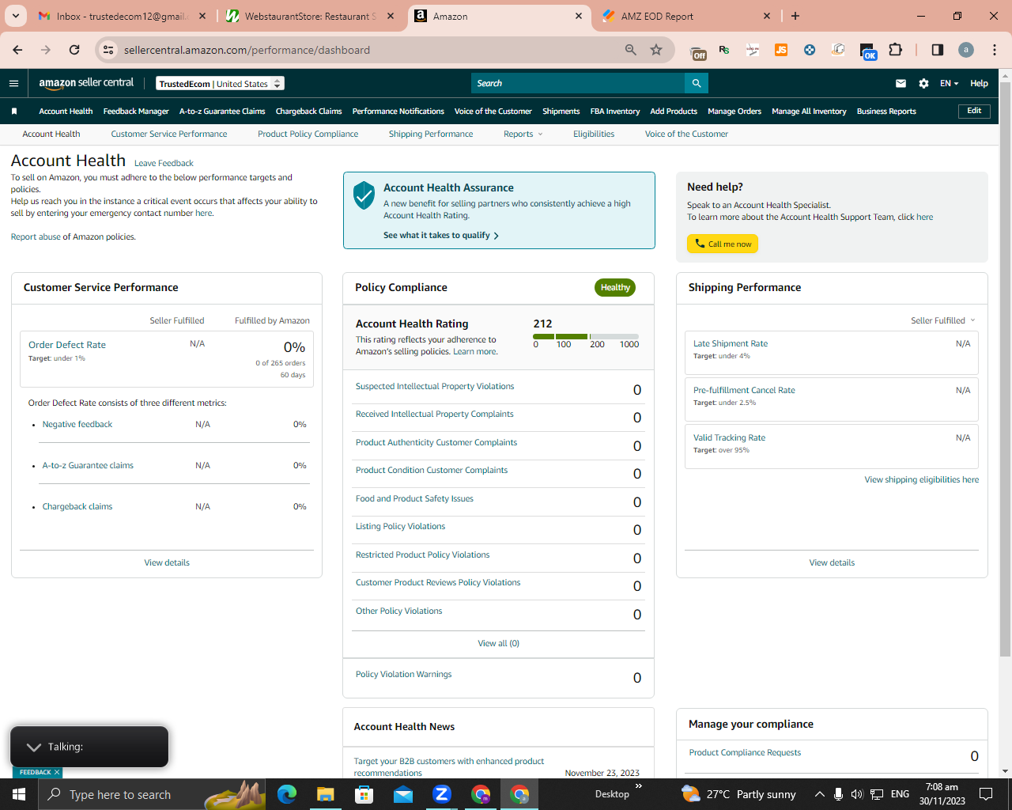Open the TrustedEcom United States account switcher
Image resolution: width=1012 pixels, height=810 pixels.
(x=220, y=83)
